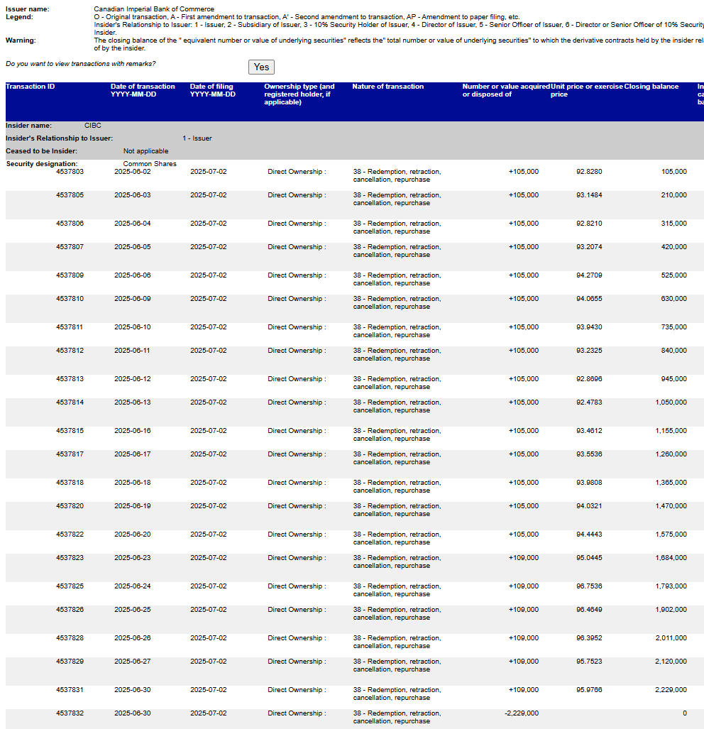Select closing balance 945,000

tap(673, 379)
